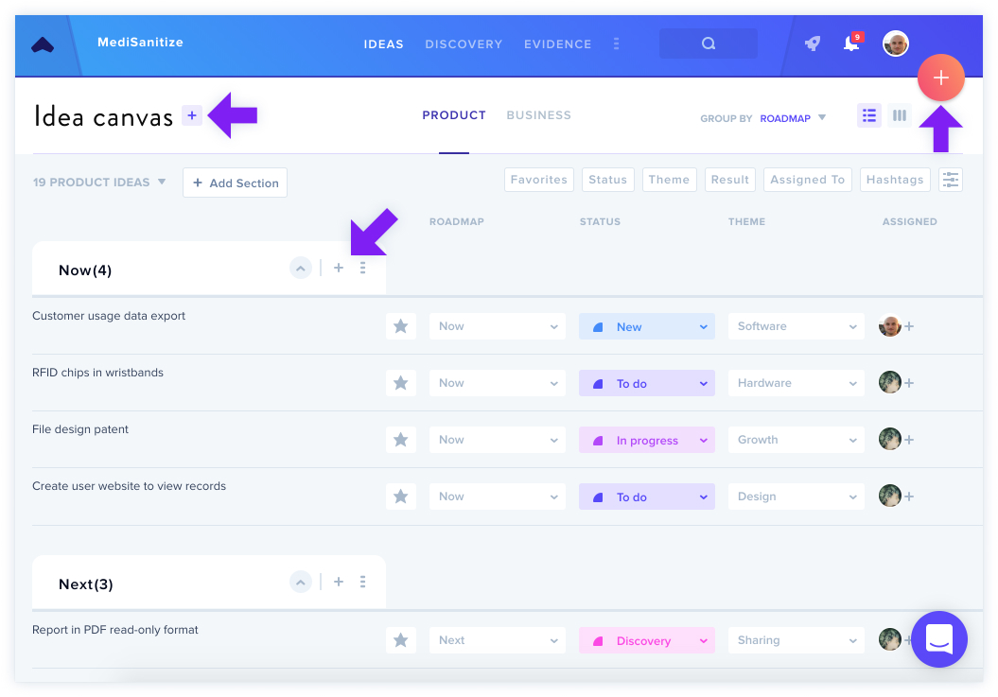Screen dimensions: 998x697
Task: Filter by Status
Action: click(x=608, y=180)
